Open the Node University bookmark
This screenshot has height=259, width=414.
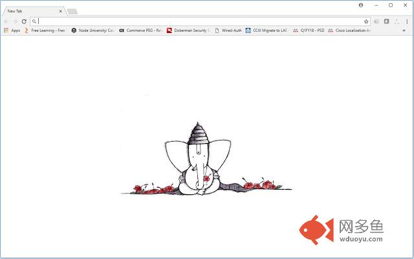coord(93,30)
